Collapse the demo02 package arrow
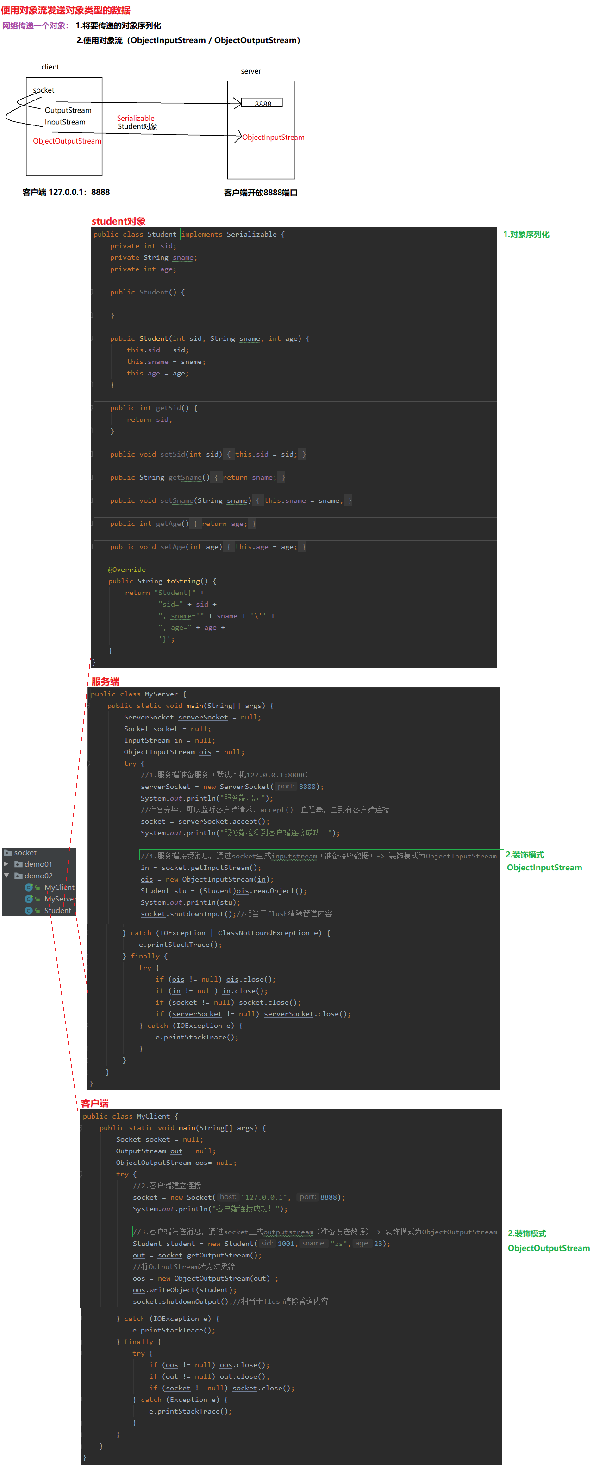The image size is (600, 1470). pyautogui.click(x=6, y=876)
